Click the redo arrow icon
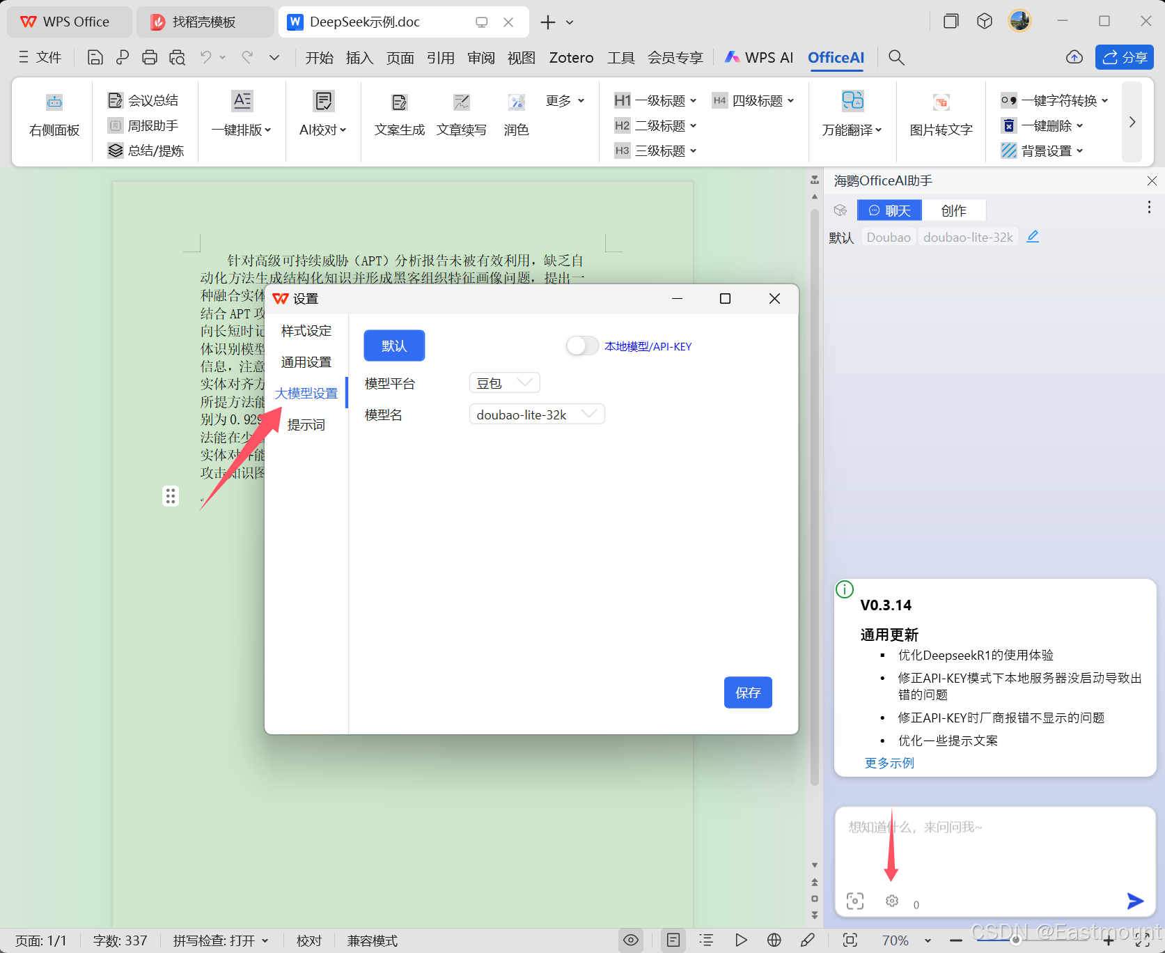This screenshot has width=1165, height=953. [x=247, y=58]
